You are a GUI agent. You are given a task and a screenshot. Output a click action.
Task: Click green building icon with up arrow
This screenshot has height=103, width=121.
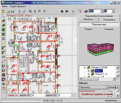coord(67,11)
